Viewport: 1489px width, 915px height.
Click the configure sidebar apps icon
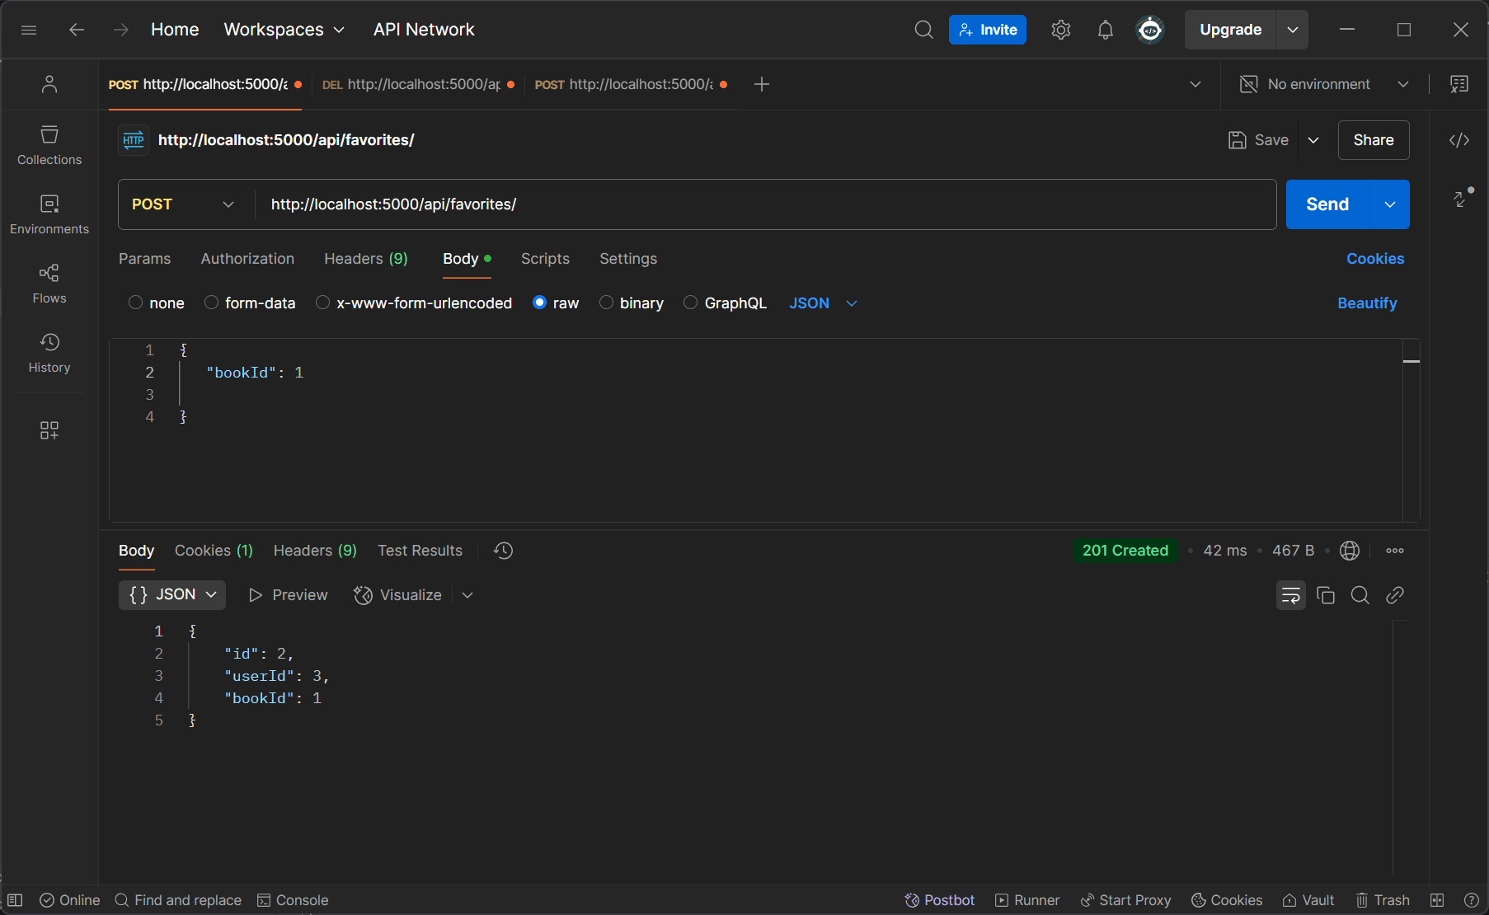pyautogui.click(x=49, y=430)
